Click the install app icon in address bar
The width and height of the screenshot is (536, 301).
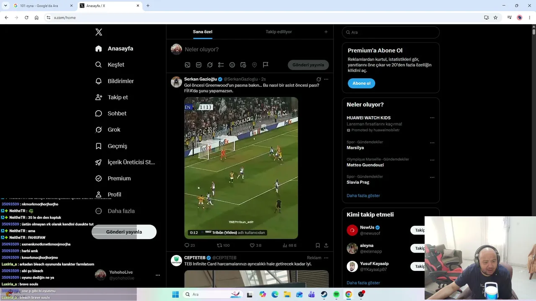coord(486,18)
